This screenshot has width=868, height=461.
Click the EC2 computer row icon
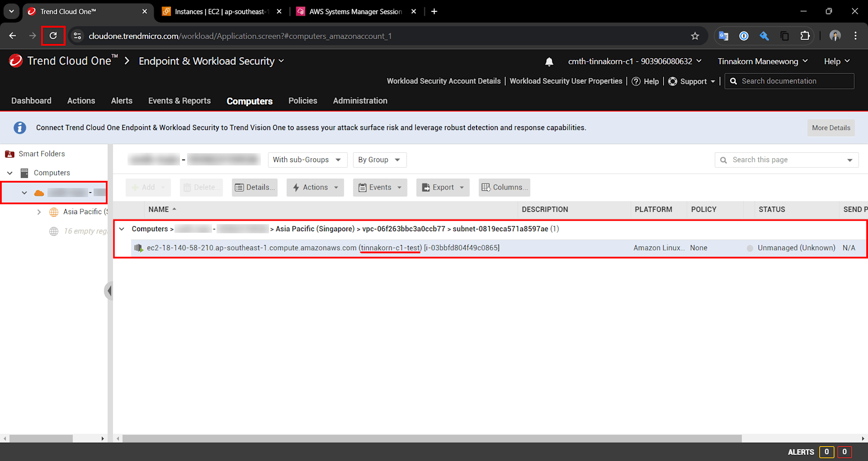(x=138, y=248)
